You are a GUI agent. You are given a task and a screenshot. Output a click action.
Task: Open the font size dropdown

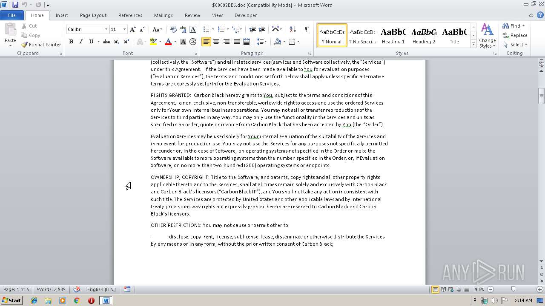124,29
